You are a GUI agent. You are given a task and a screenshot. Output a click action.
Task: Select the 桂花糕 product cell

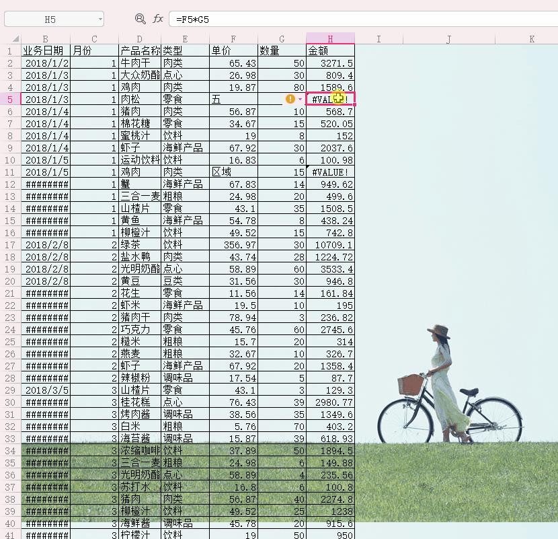(x=140, y=402)
